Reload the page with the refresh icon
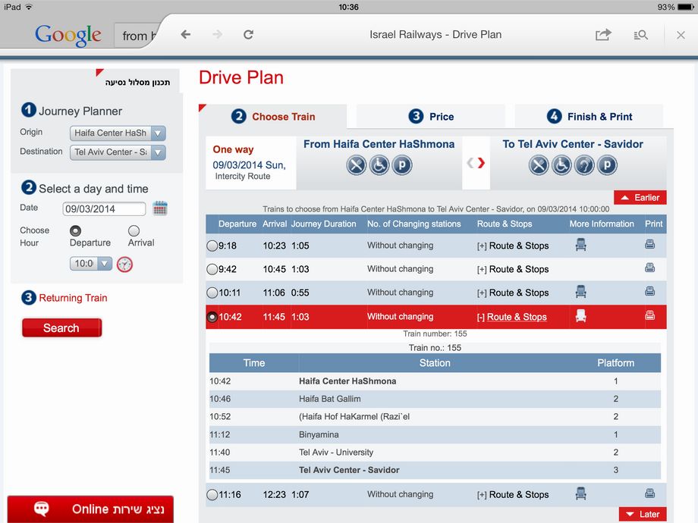 (248, 35)
